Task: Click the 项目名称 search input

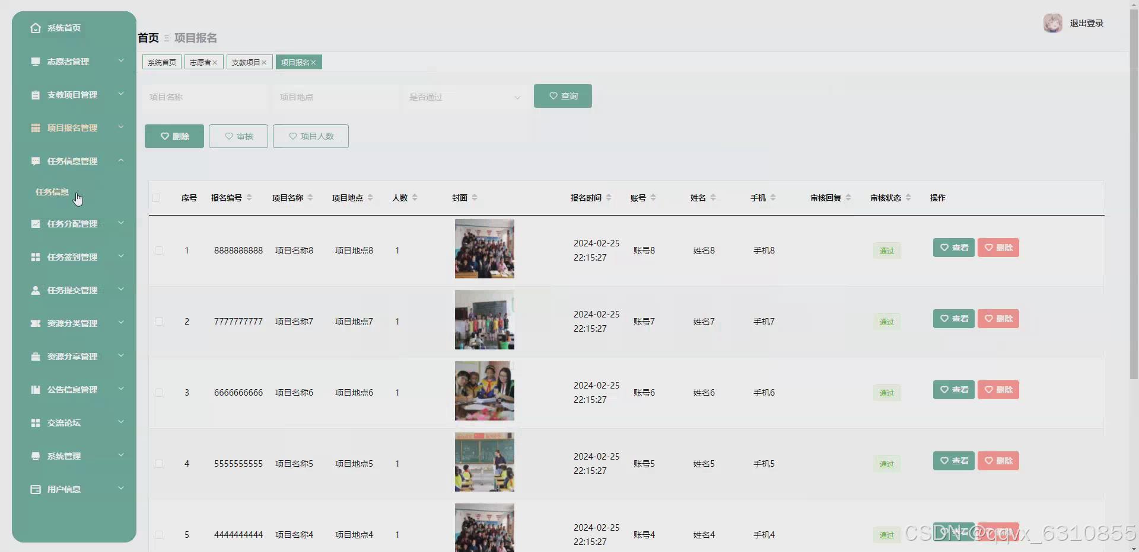Action: (x=205, y=97)
